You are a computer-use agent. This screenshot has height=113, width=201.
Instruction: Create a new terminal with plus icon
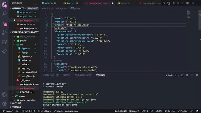click(x=176, y=75)
